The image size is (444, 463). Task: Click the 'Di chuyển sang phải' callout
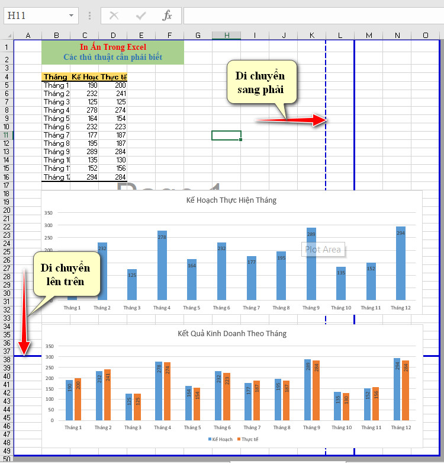coord(262,82)
